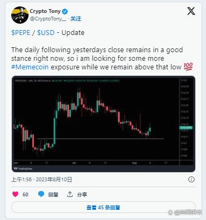The height and width of the screenshot is (220, 206).
Task: Click the 关注 follow link
Action: point(76,19)
